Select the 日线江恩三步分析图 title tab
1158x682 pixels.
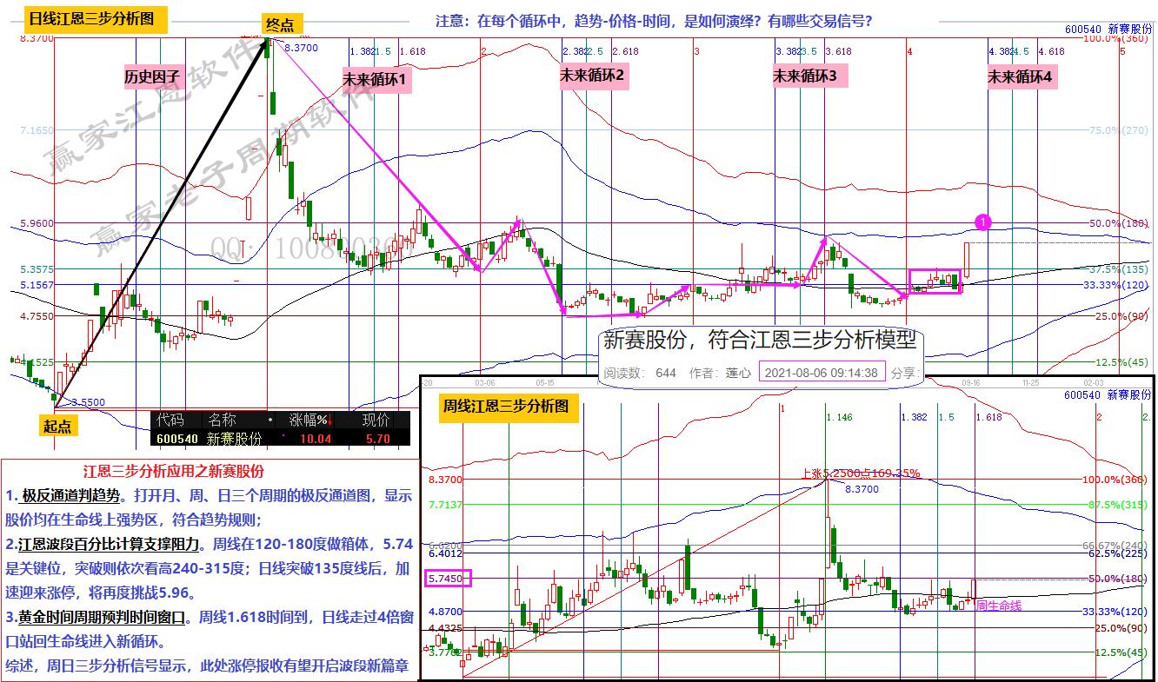(x=91, y=19)
